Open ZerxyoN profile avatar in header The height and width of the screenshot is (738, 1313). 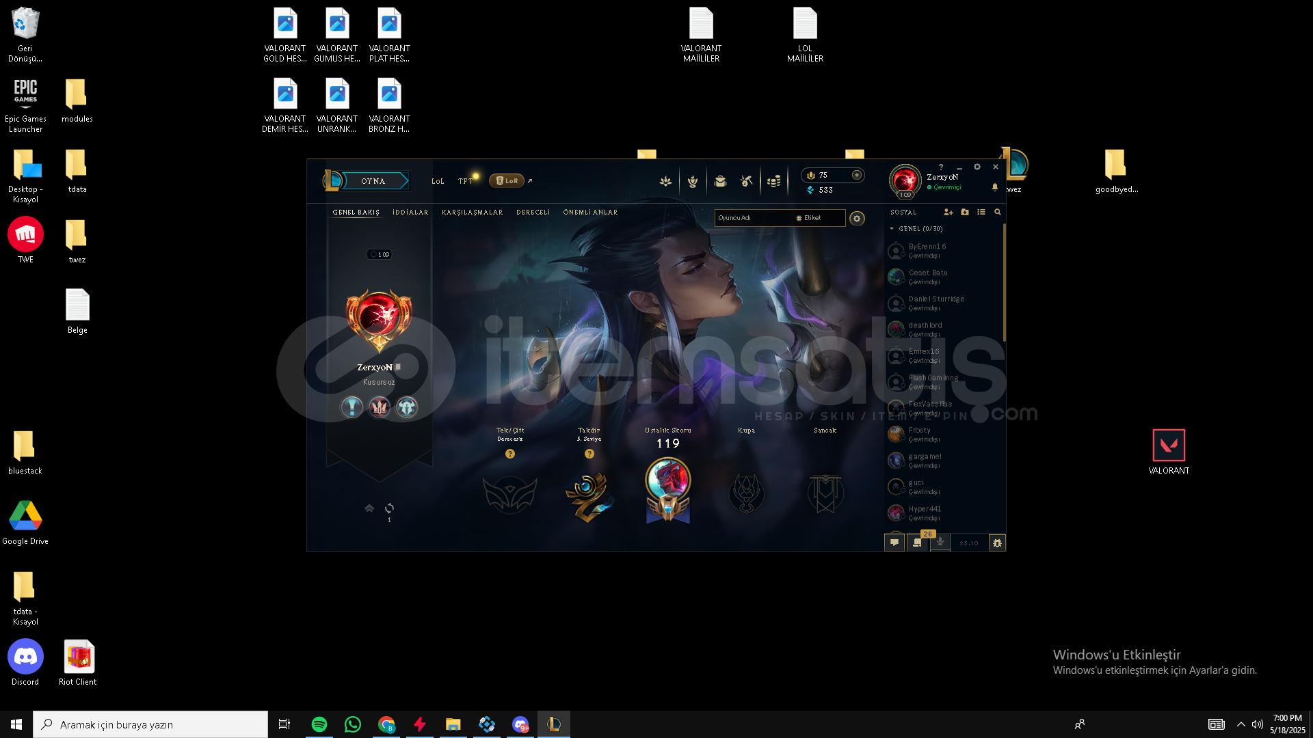click(905, 180)
